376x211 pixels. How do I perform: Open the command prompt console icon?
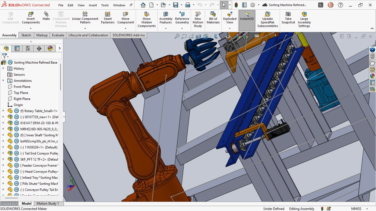[321, 5]
